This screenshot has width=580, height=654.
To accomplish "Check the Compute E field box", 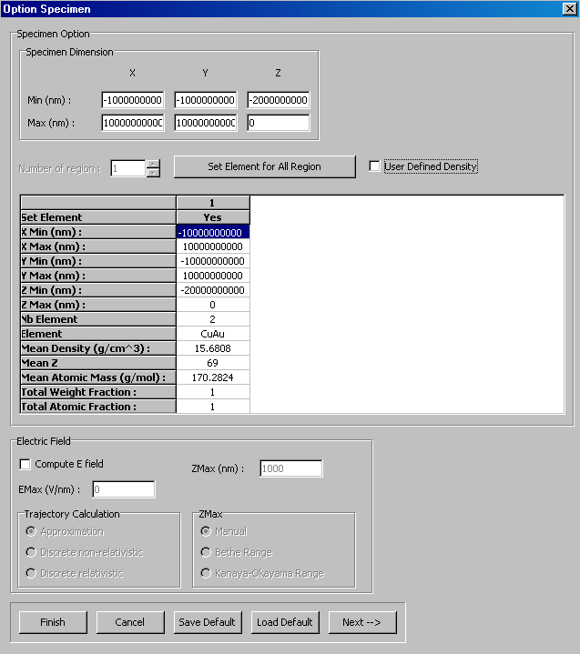I will (25, 464).
